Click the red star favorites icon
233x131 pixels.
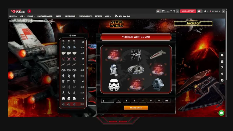(x=29, y=11)
